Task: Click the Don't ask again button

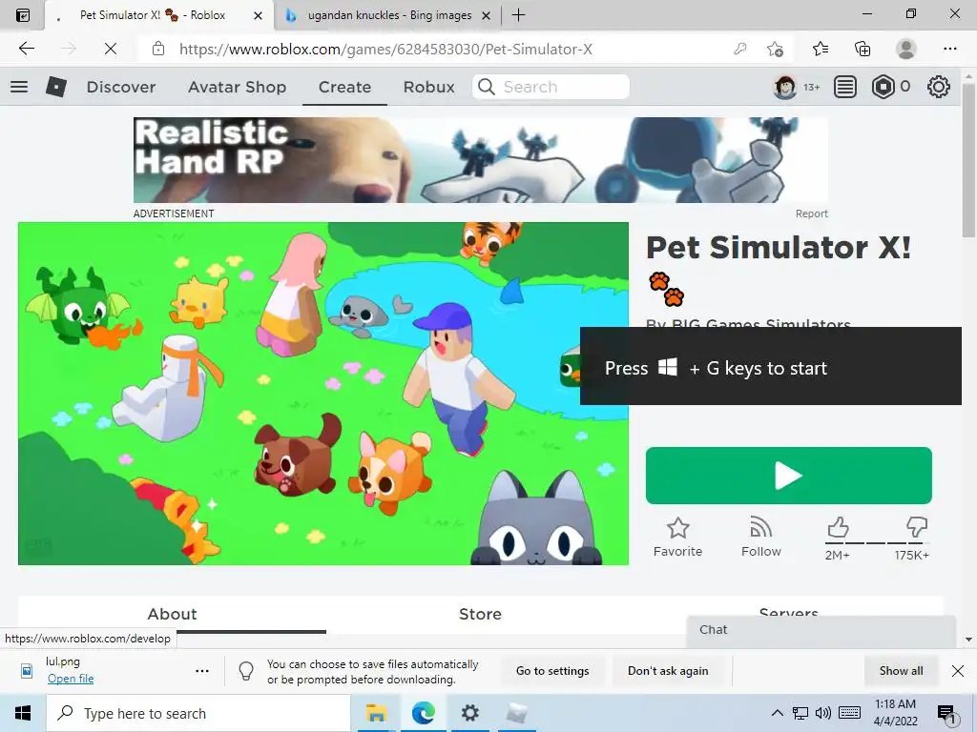Action: pos(667,671)
